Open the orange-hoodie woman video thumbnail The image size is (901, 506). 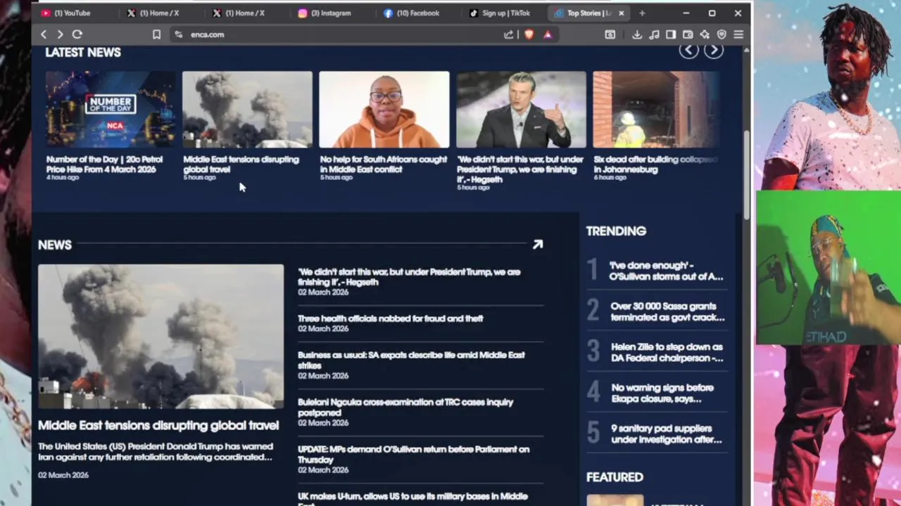384,109
